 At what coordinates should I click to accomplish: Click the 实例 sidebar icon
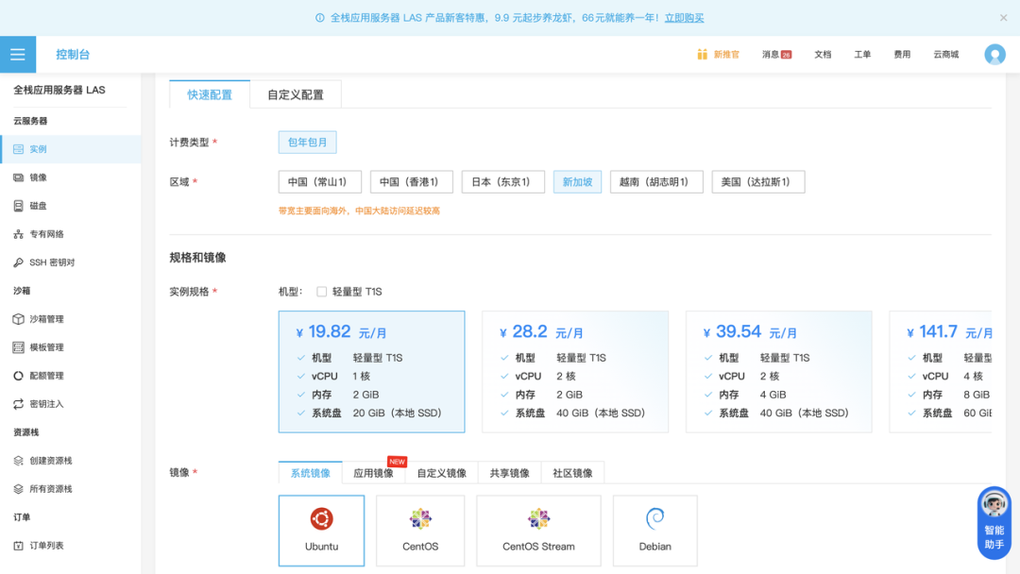click(18, 149)
